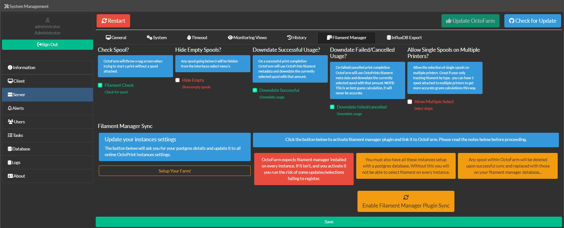Image resolution: width=564 pixels, height=228 pixels.
Task: Select the Filament Manager tab
Action: (x=346, y=38)
